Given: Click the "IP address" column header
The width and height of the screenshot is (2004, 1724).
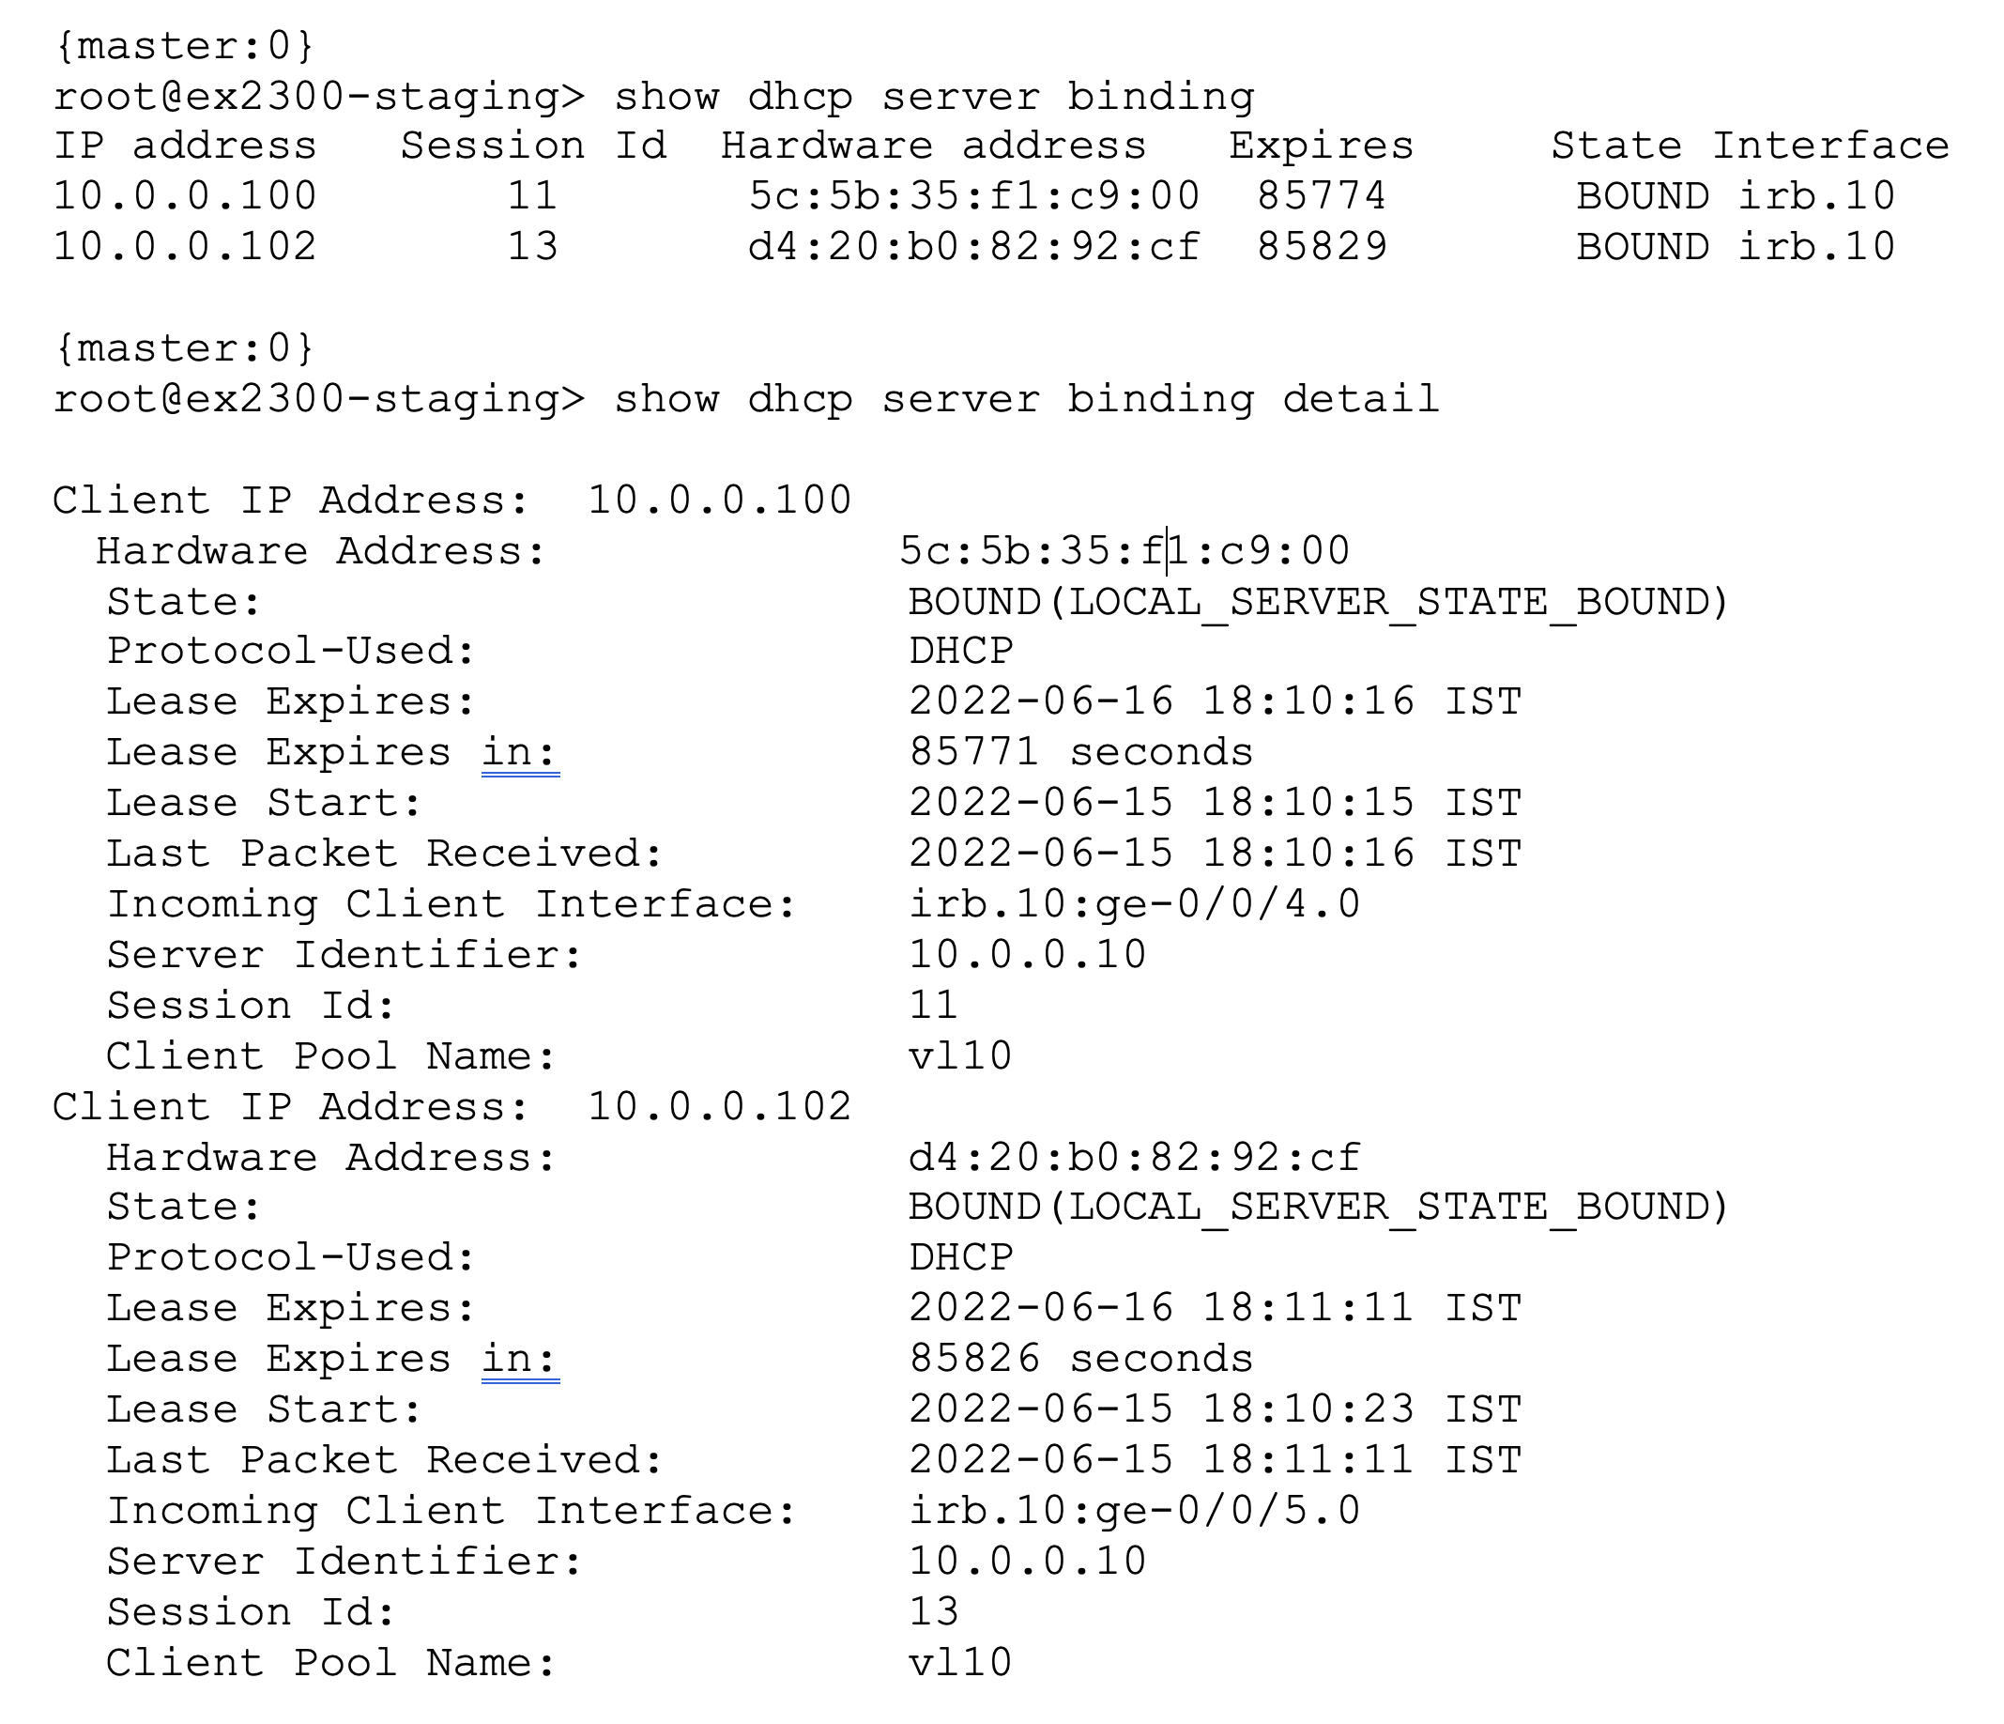Looking at the screenshot, I should 185,146.
